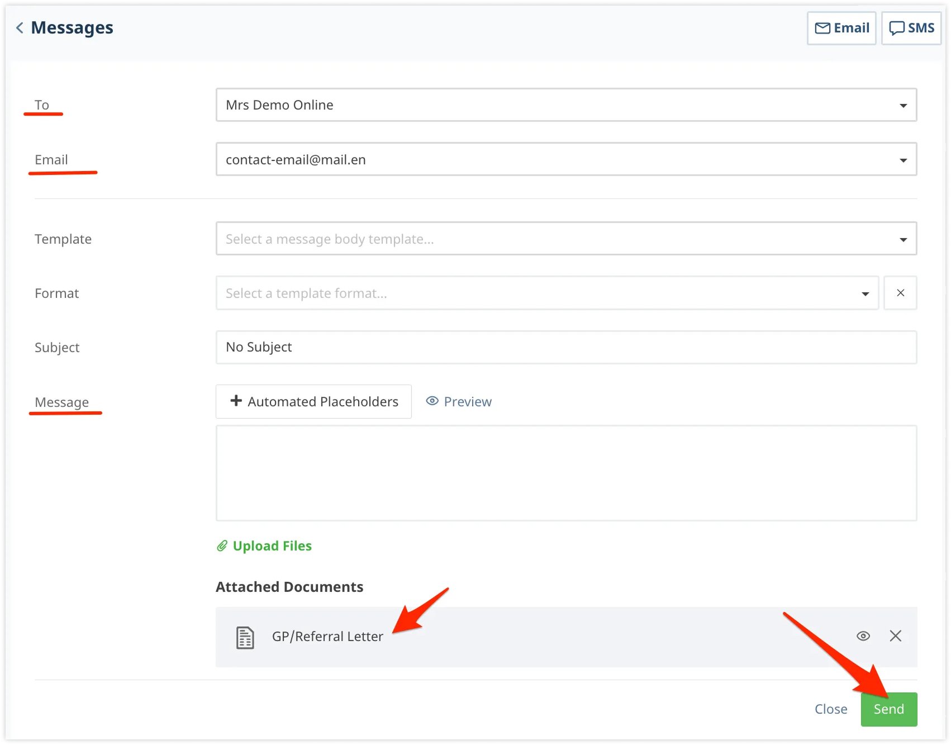The image size is (951, 745).
Task: Click the Close link
Action: 830,709
